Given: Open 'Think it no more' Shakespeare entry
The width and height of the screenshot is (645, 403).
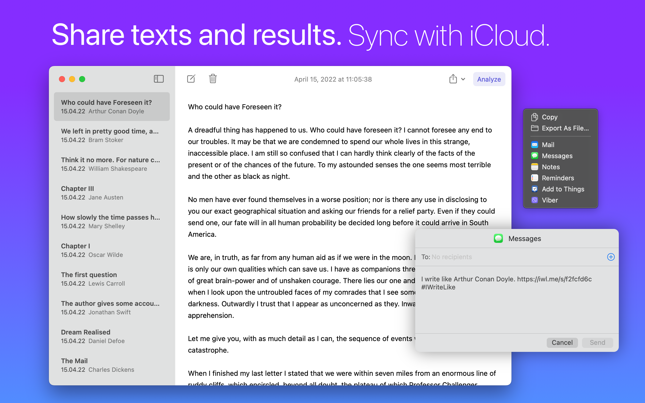Looking at the screenshot, I should point(112,164).
